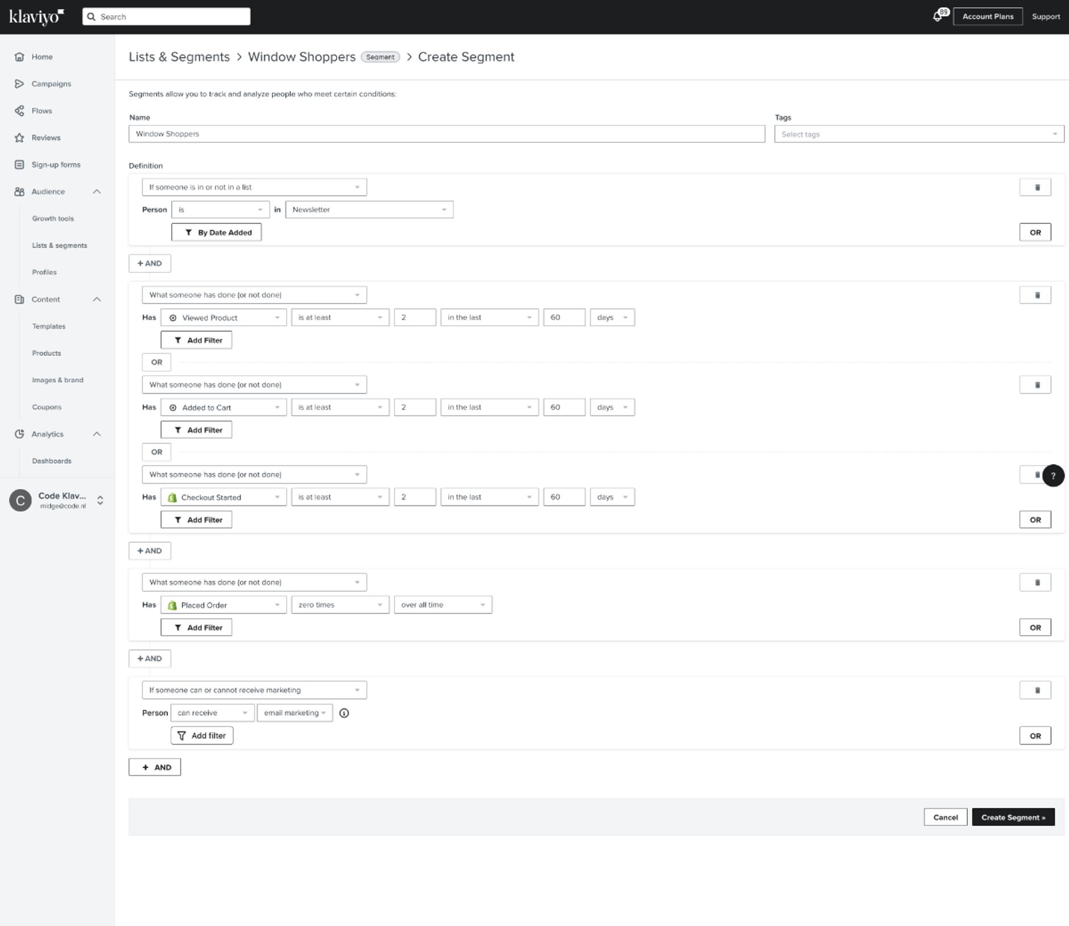The width and height of the screenshot is (1069, 926).
Task: Collapse the Audience section chevron
Action: [x=97, y=192]
